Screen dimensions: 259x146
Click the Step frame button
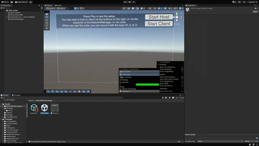click(x=134, y=2)
